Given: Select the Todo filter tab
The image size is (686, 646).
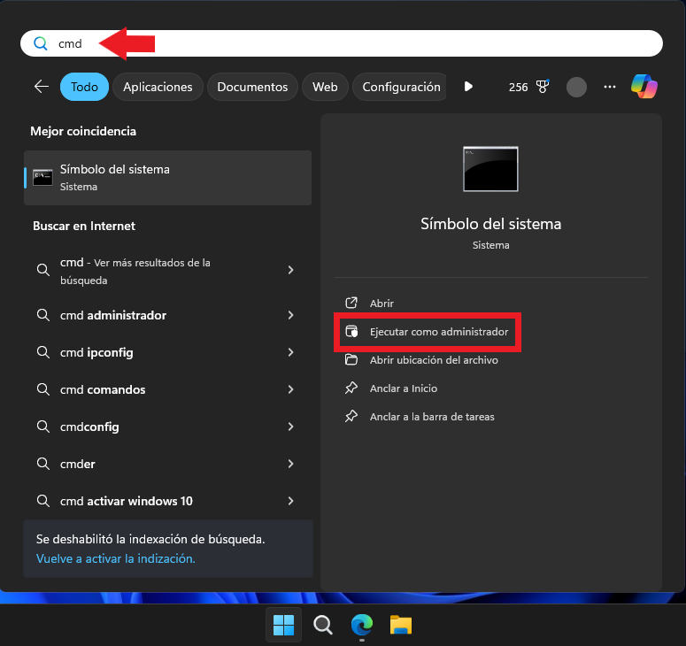Looking at the screenshot, I should coord(84,87).
